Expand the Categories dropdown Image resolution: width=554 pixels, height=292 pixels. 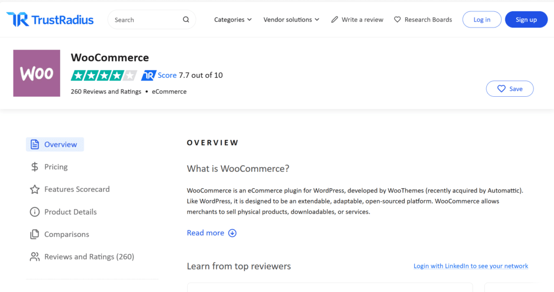point(233,20)
